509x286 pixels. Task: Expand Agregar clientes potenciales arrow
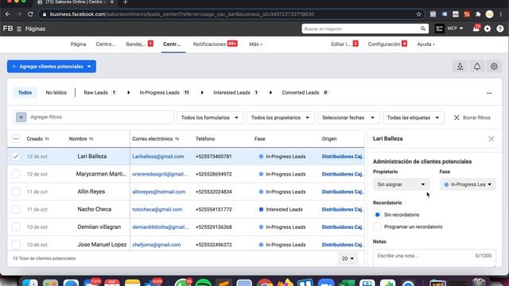pos(89,67)
